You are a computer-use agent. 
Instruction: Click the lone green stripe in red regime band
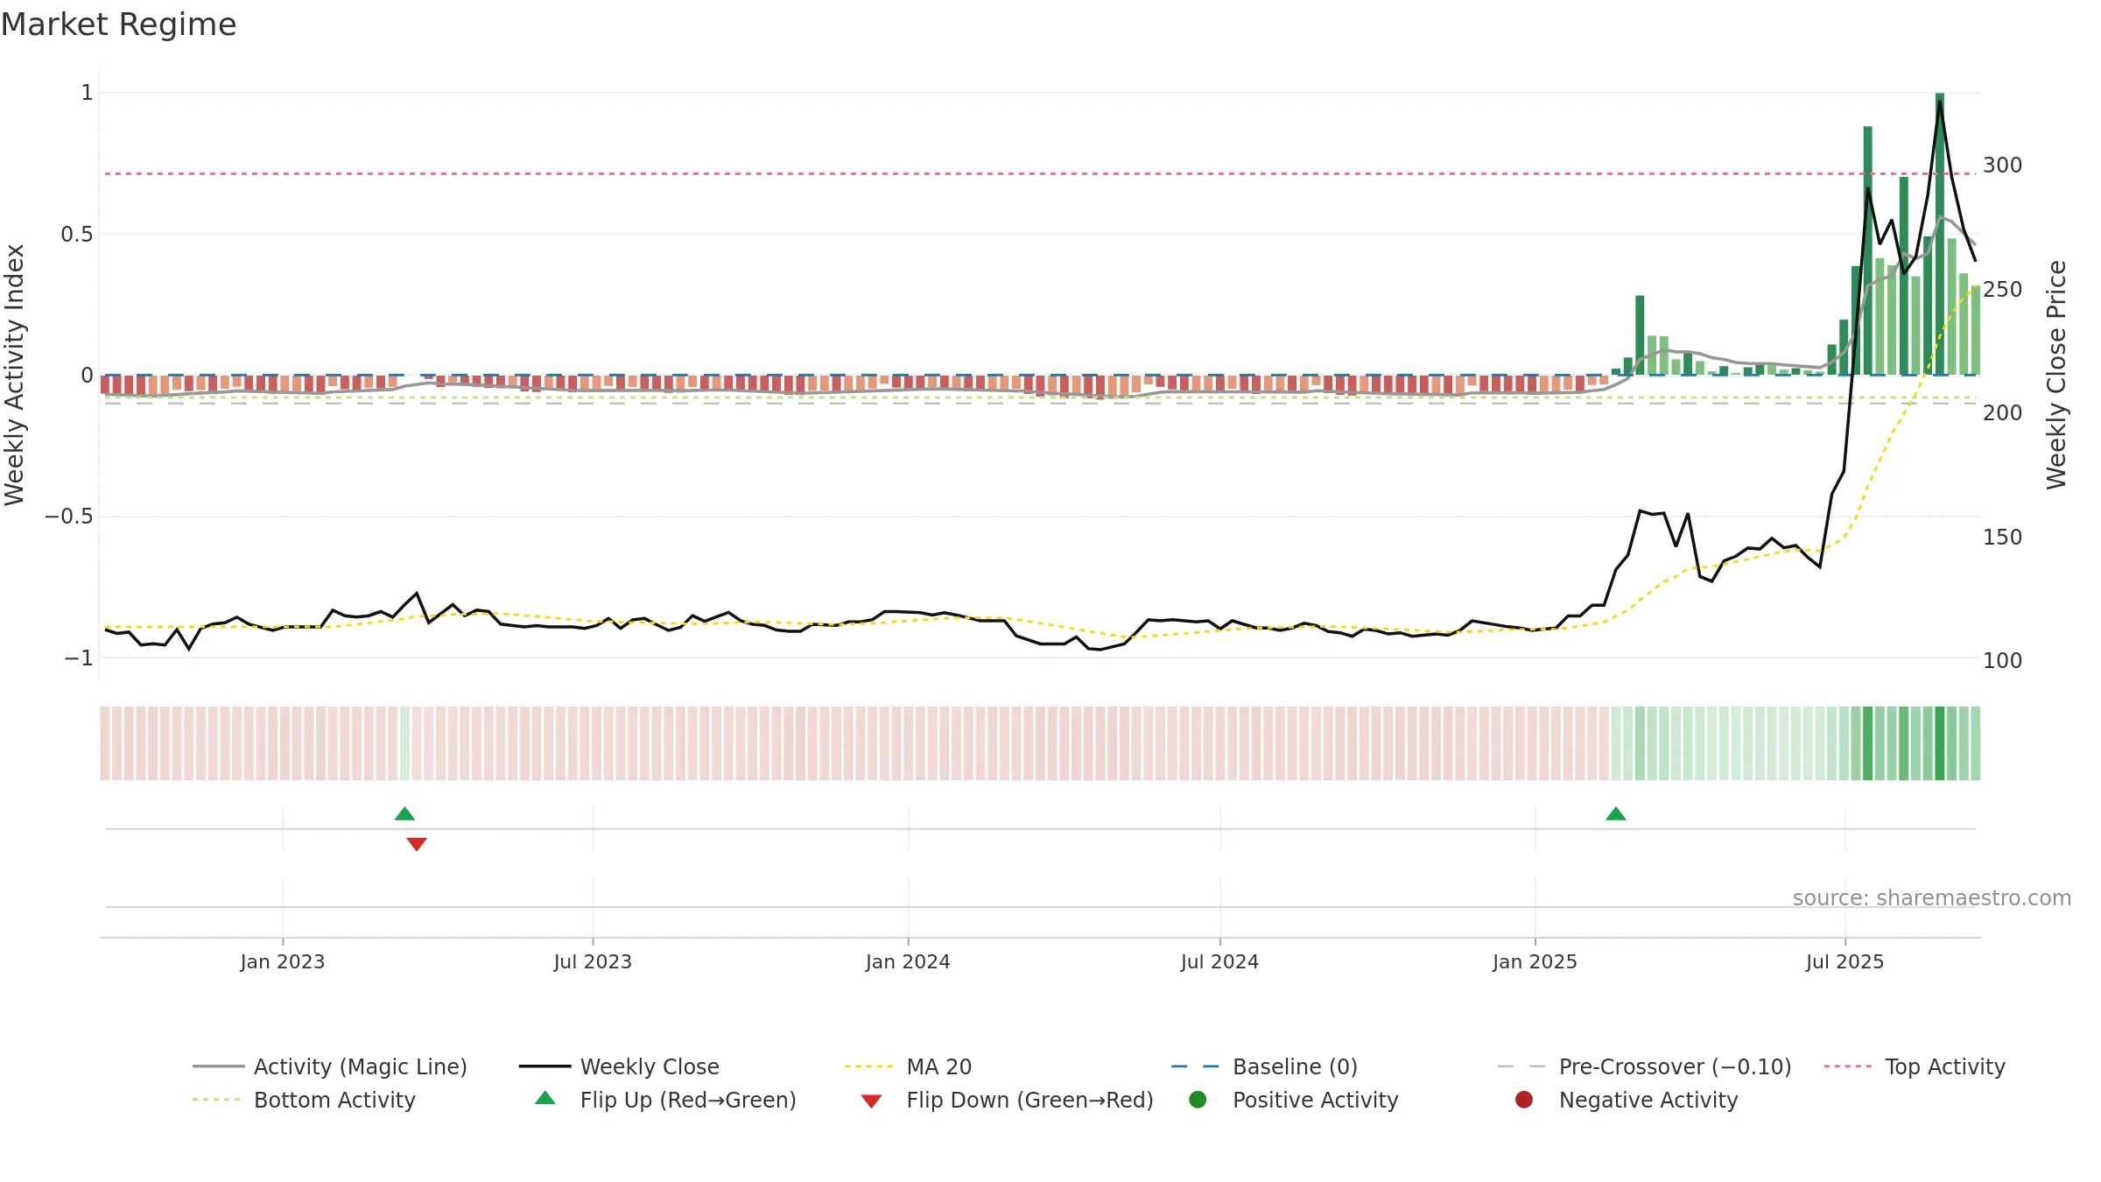[x=404, y=743]
